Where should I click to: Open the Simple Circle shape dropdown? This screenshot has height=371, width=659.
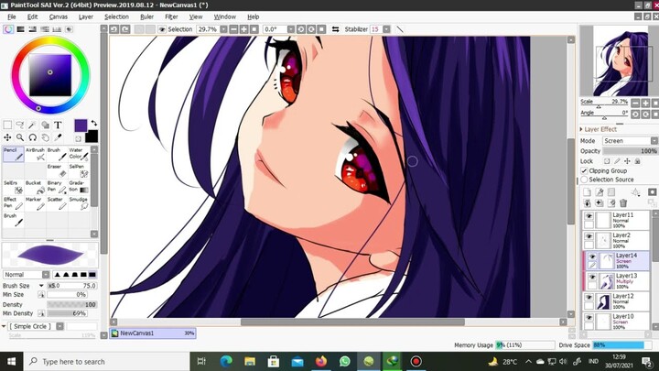pyautogui.click(x=60, y=326)
